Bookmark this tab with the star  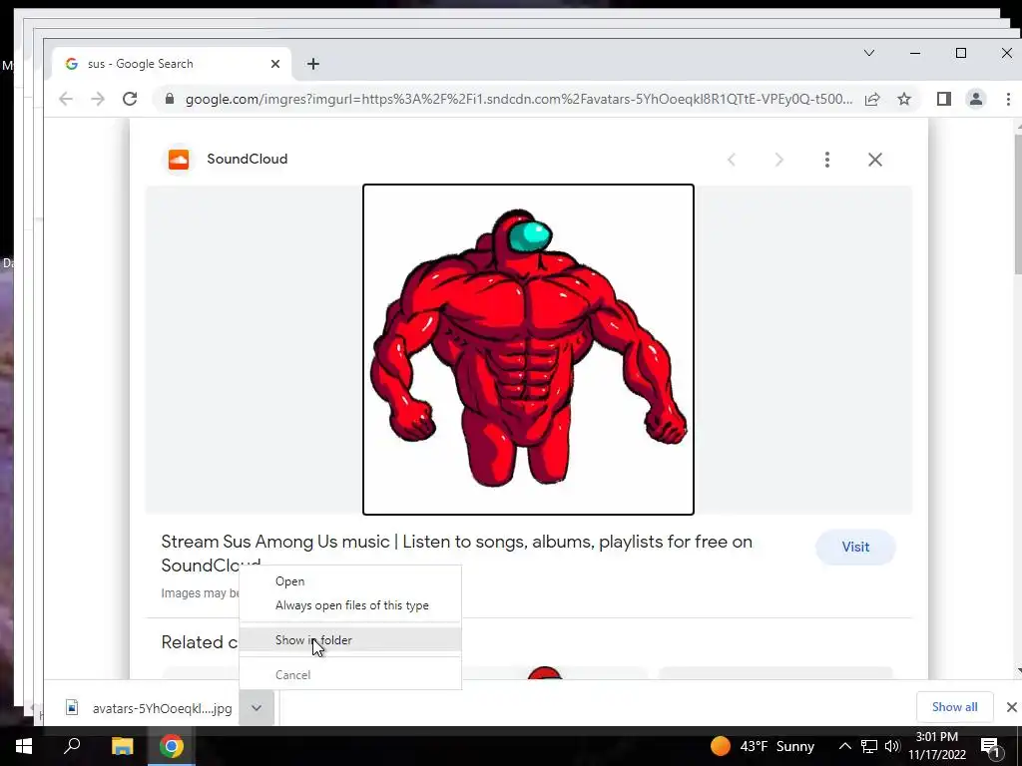[x=904, y=99]
